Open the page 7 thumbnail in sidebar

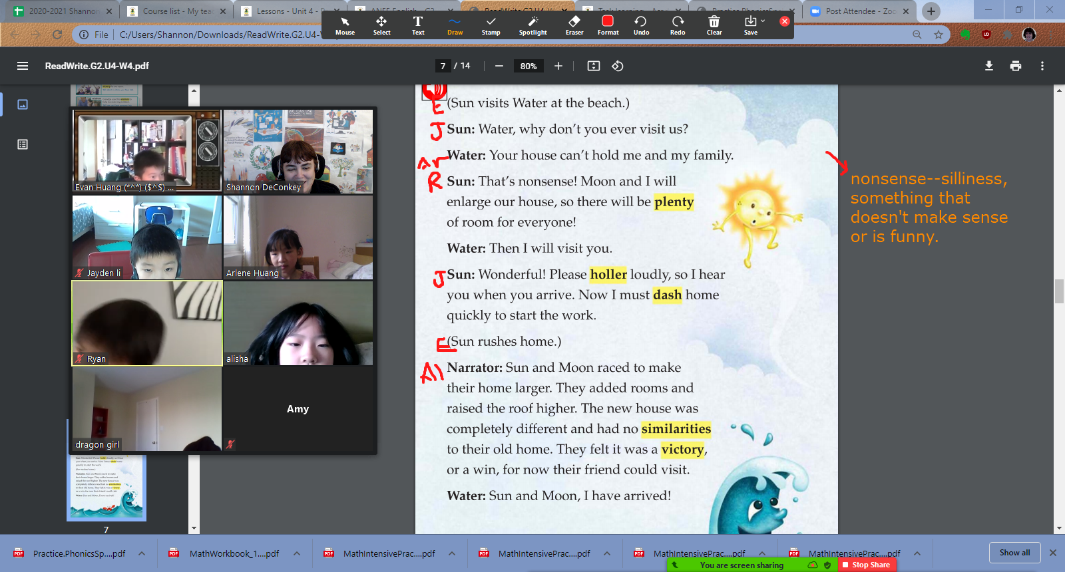click(x=106, y=487)
